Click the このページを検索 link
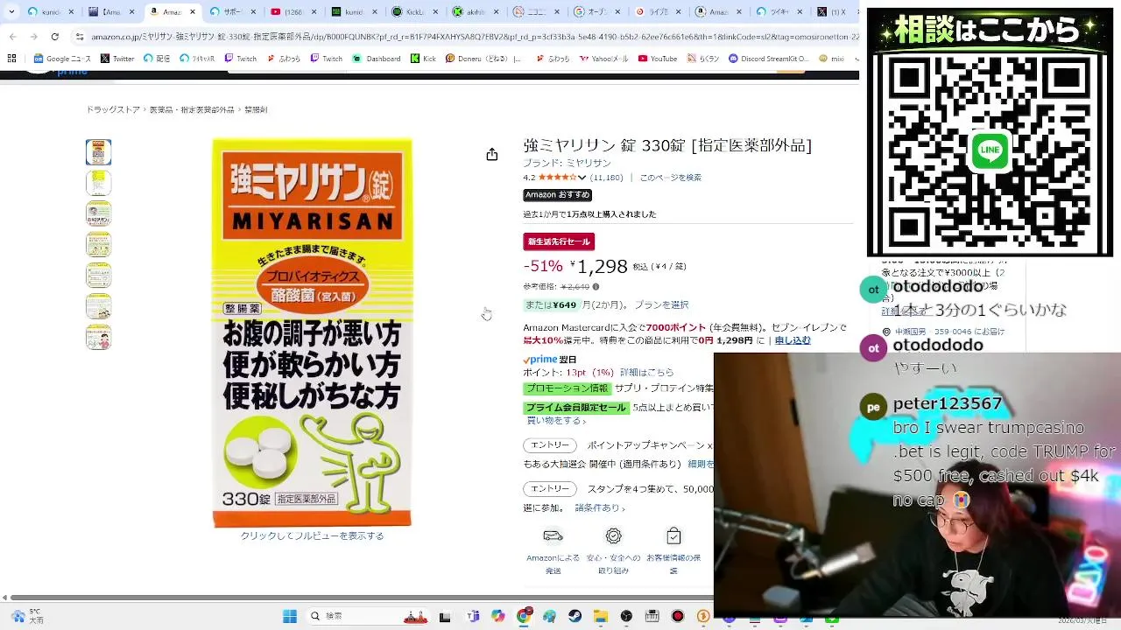1121x630 pixels. coord(671,178)
